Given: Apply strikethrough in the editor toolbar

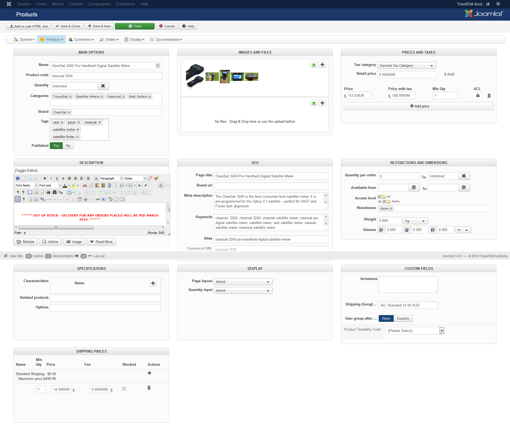Looking at the screenshot, I should coord(63,178).
